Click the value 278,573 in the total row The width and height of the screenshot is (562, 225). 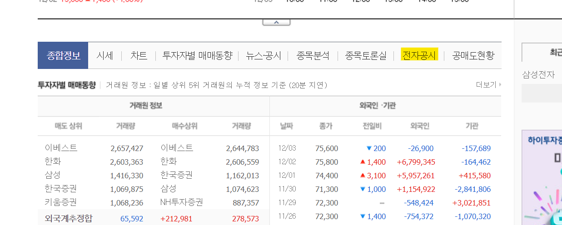click(245, 219)
